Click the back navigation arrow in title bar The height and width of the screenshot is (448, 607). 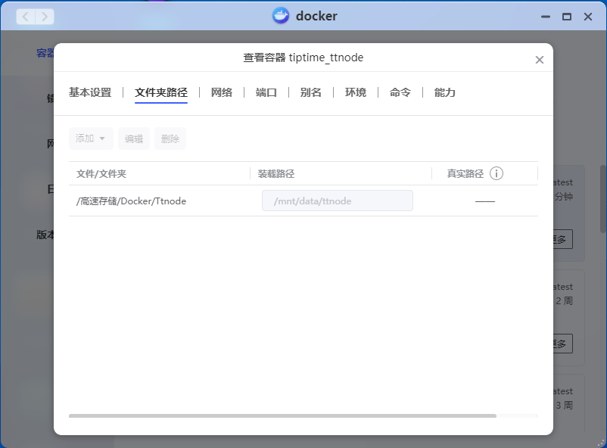point(26,16)
